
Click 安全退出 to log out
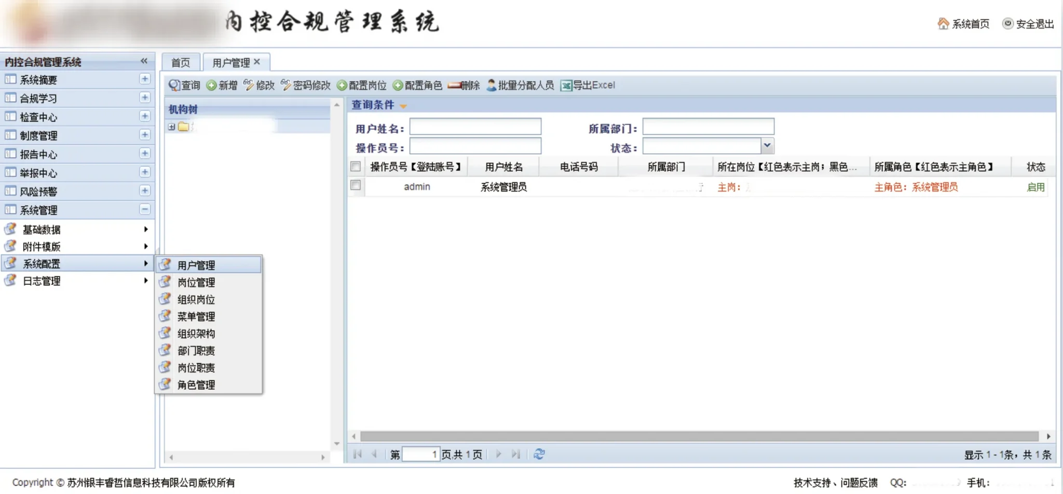tap(1007, 24)
